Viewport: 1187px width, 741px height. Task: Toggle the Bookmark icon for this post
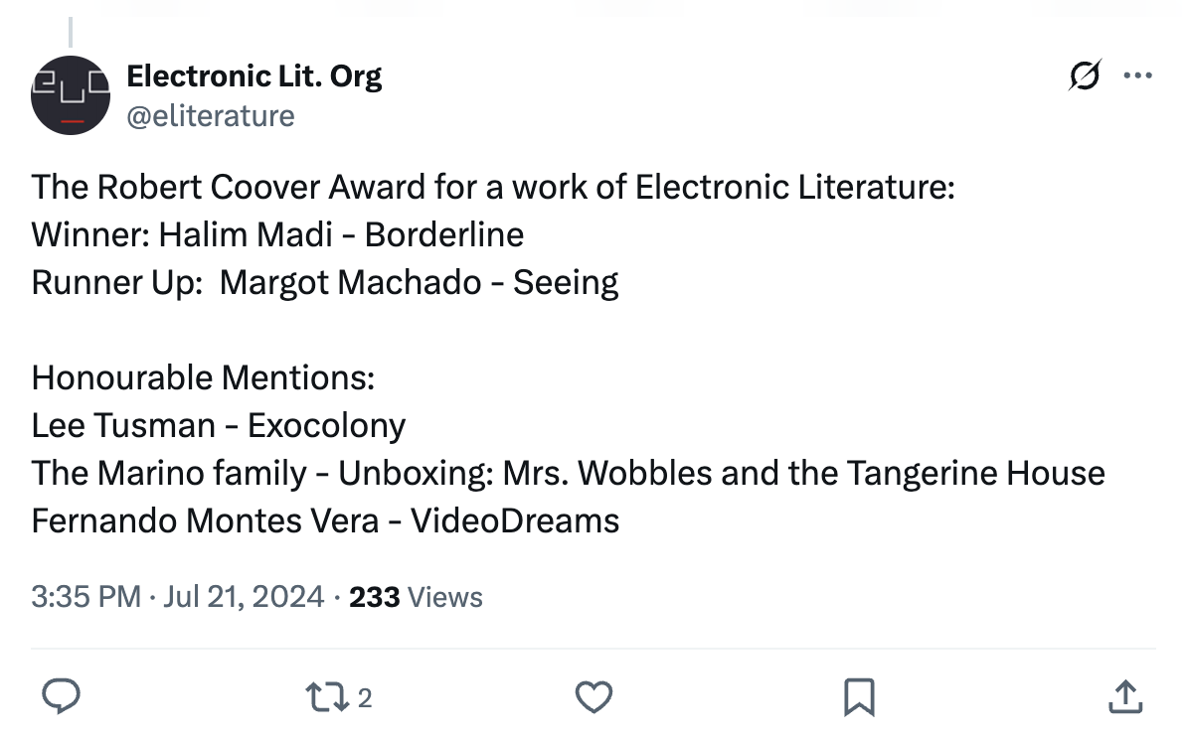(859, 697)
